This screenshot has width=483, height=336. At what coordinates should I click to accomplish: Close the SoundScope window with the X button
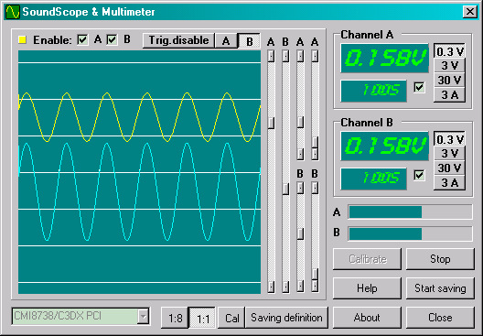pyautogui.click(x=470, y=12)
